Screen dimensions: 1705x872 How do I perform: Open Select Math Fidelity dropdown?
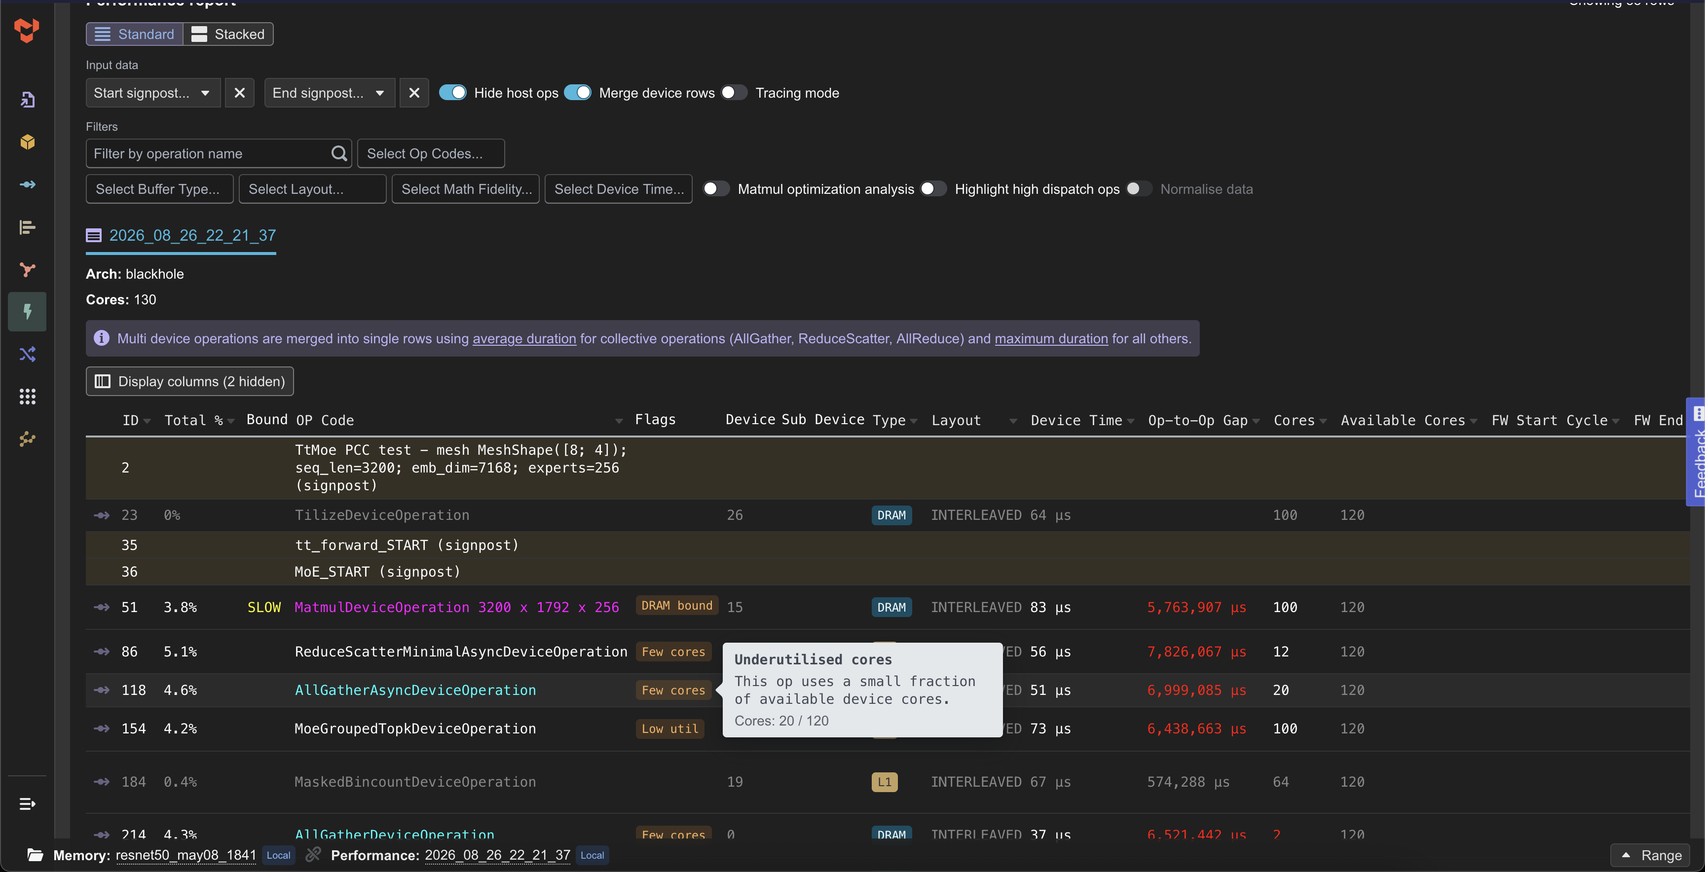(465, 188)
